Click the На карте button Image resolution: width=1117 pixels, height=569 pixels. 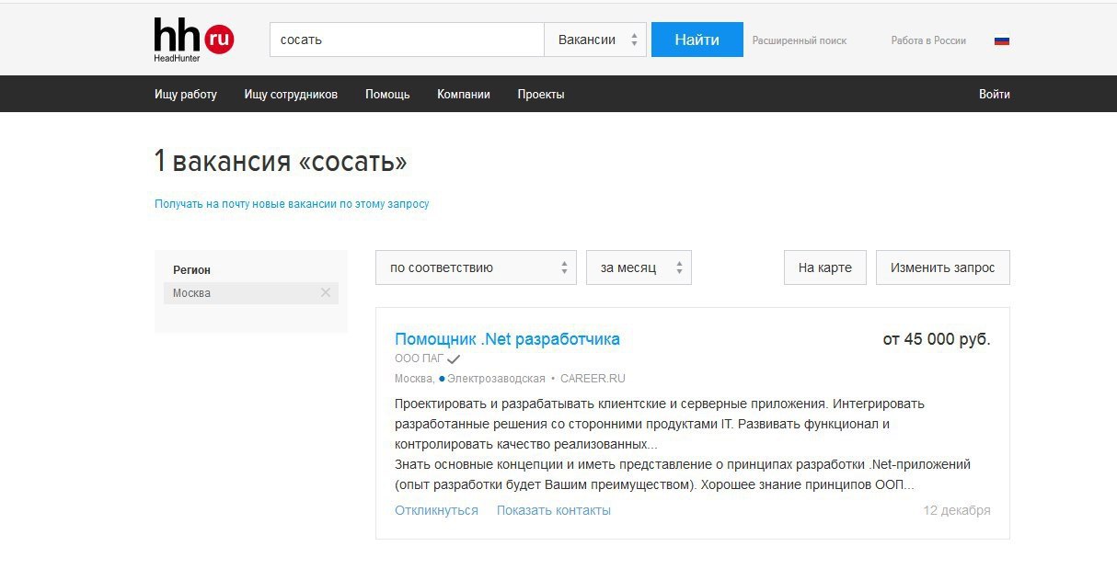(x=825, y=267)
